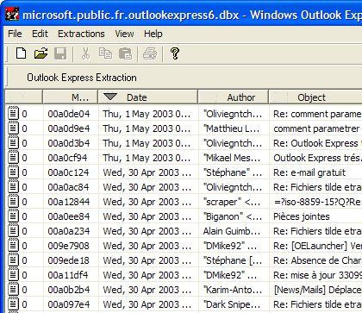Click subject "Re: [OELauncher] Ver..."
This screenshot has height=313, width=362.
point(317,246)
